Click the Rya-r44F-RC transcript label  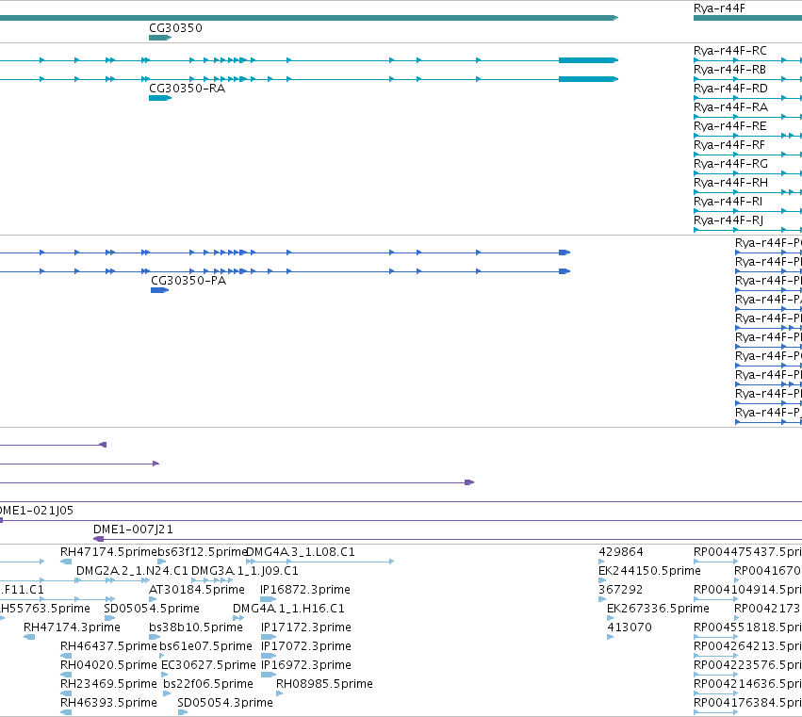tap(730, 51)
